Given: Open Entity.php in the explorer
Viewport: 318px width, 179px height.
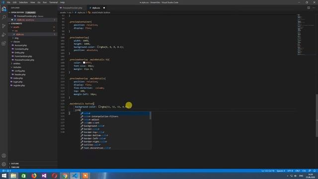Looking at the screenshot, I should click(x=19, y=53).
